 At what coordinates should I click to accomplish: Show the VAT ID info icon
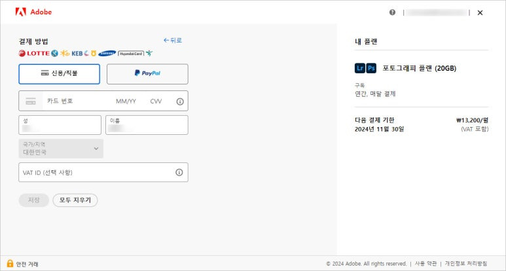coord(179,172)
